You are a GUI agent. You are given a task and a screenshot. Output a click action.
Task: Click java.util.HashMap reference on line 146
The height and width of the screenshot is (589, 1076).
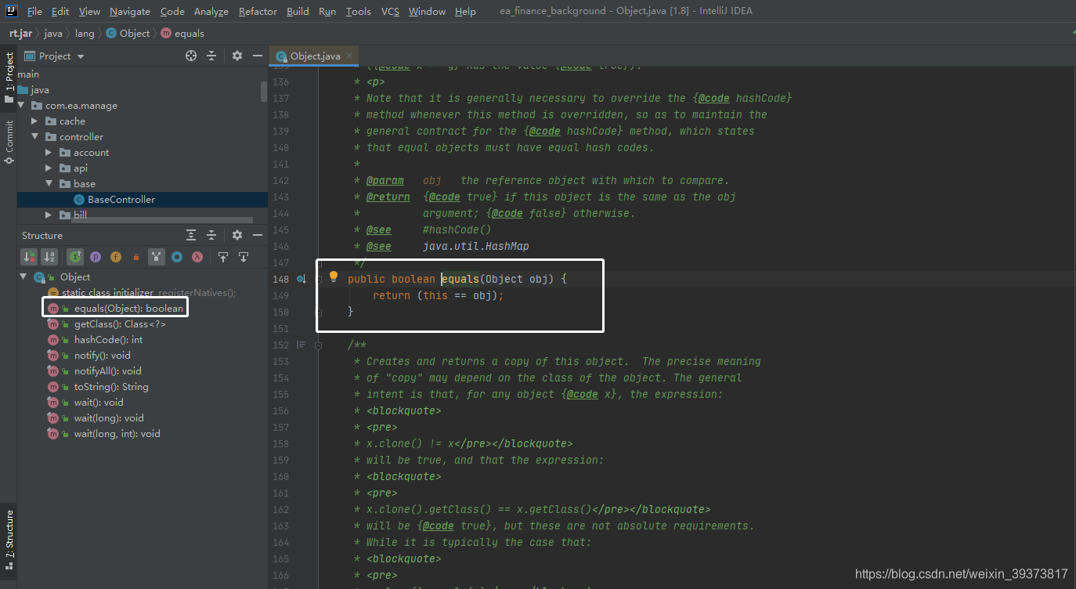tap(475, 246)
